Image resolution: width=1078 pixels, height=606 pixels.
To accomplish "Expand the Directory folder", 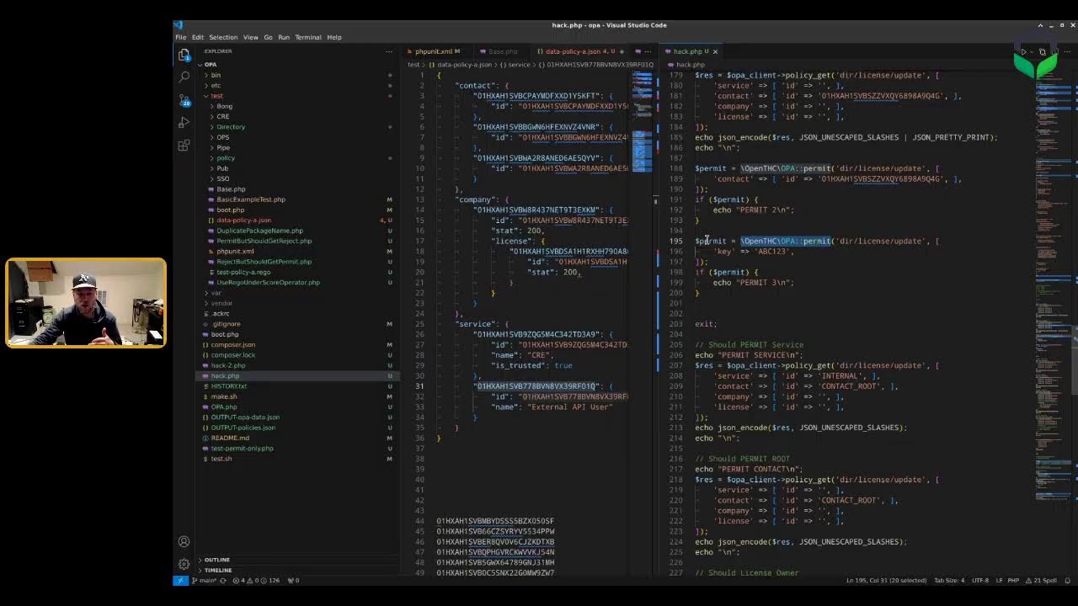I will tap(230, 127).
